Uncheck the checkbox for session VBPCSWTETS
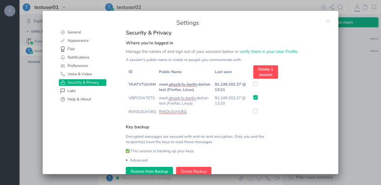This screenshot has height=185, width=381. [255, 97]
